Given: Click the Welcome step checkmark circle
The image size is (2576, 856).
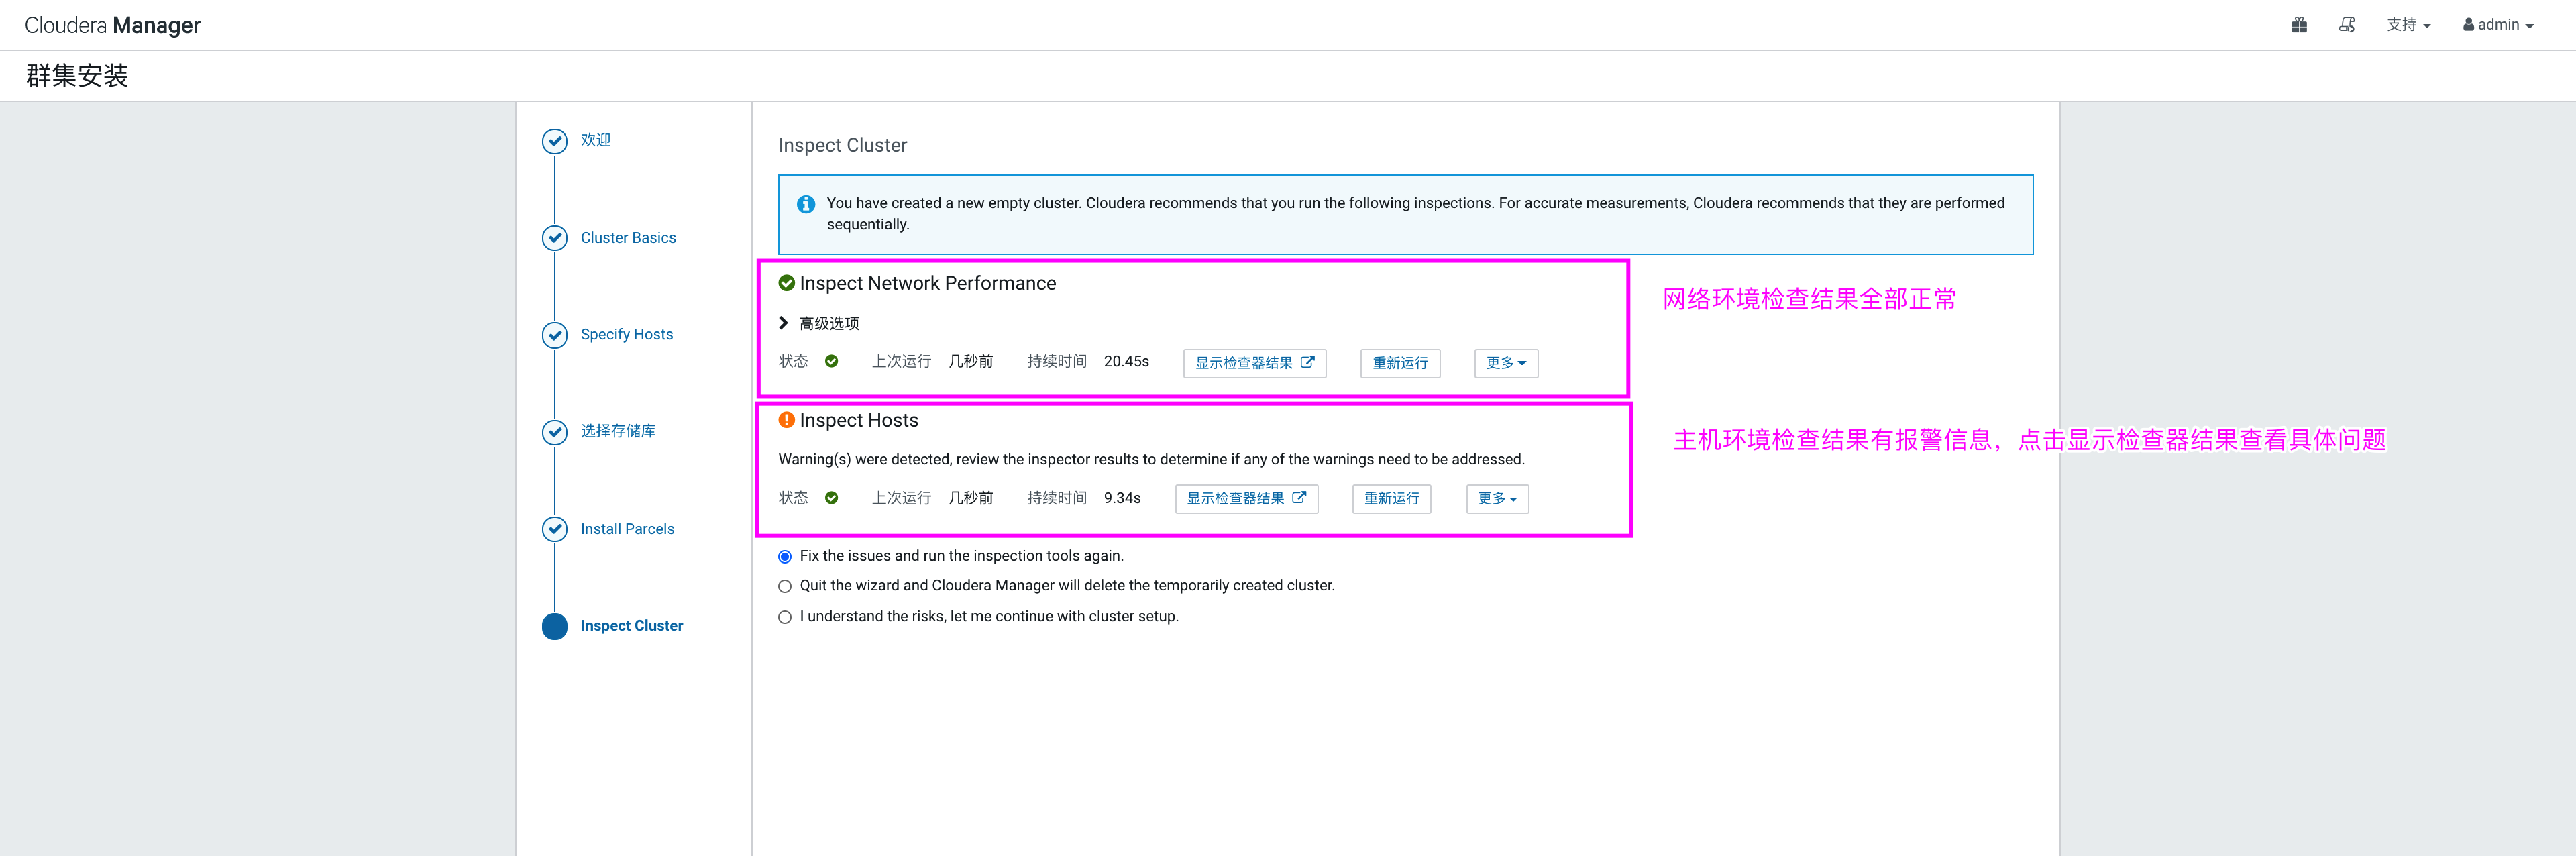Looking at the screenshot, I should 554,141.
